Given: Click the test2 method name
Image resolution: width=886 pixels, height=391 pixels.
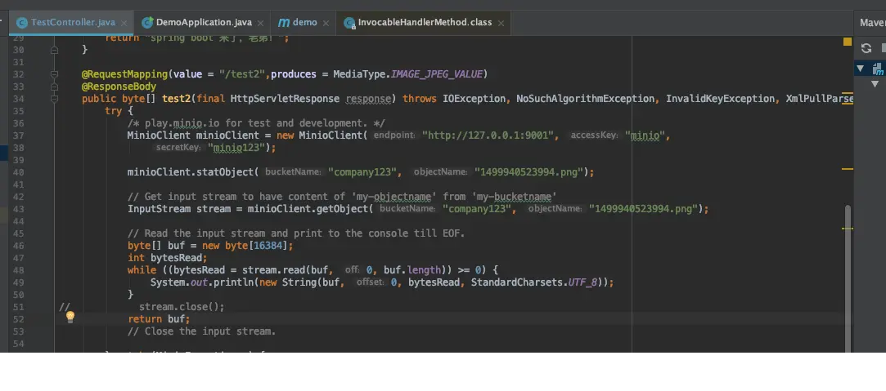Looking at the screenshot, I should coord(176,99).
